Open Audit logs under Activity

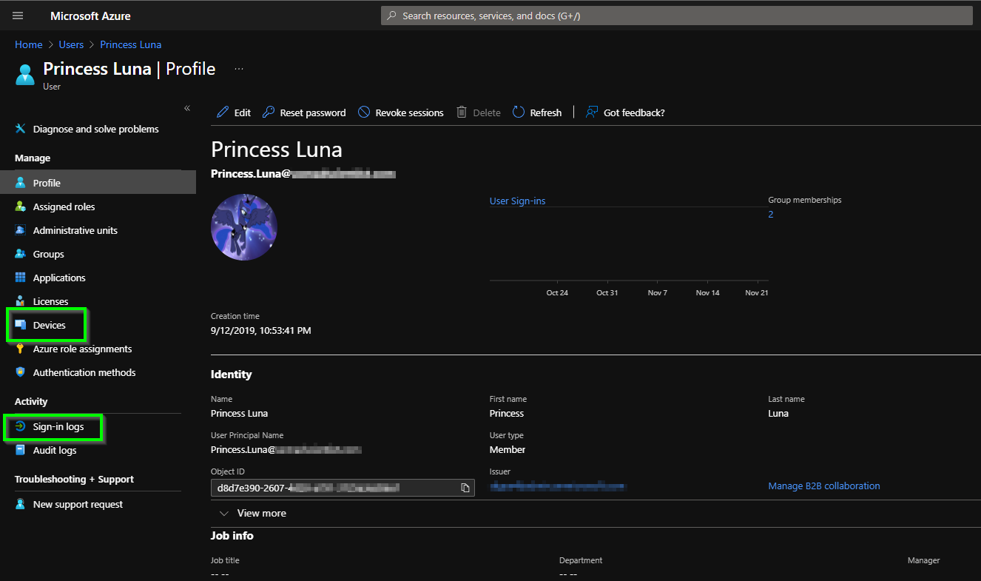click(55, 450)
